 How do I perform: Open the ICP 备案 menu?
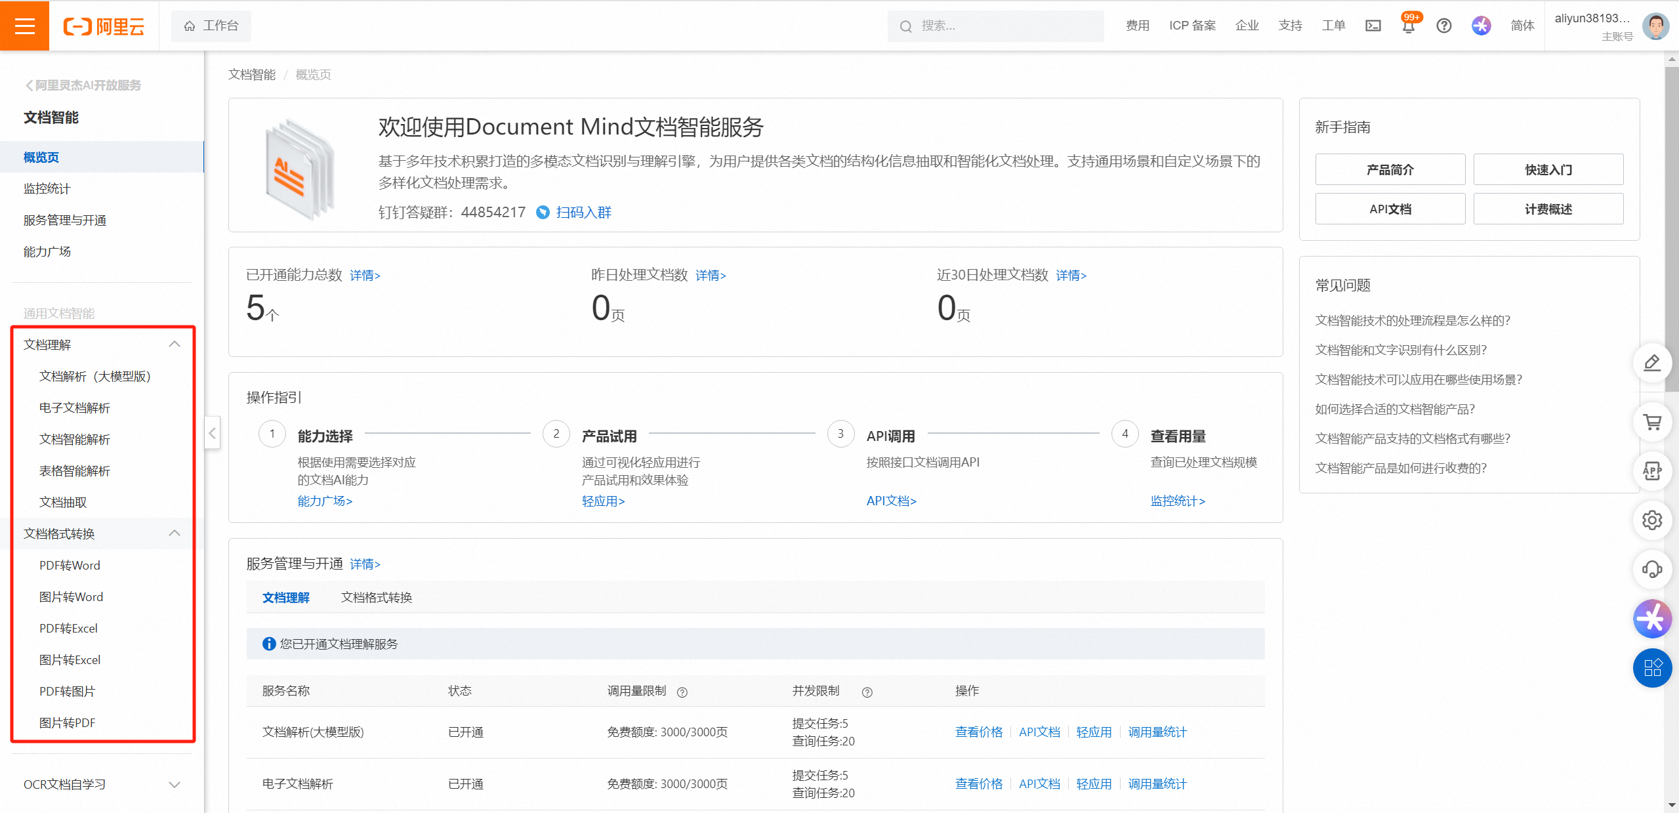[1192, 26]
